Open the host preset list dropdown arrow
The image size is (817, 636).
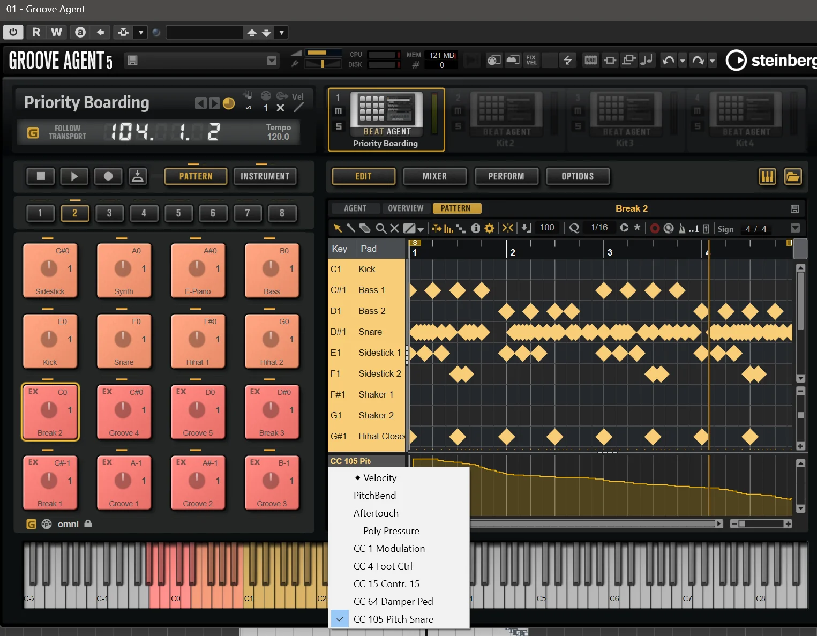[x=281, y=32]
